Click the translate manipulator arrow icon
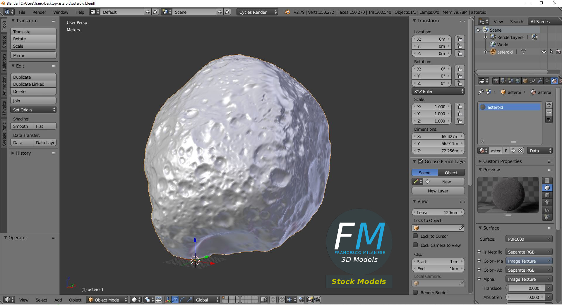 pyautogui.click(x=175, y=300)
